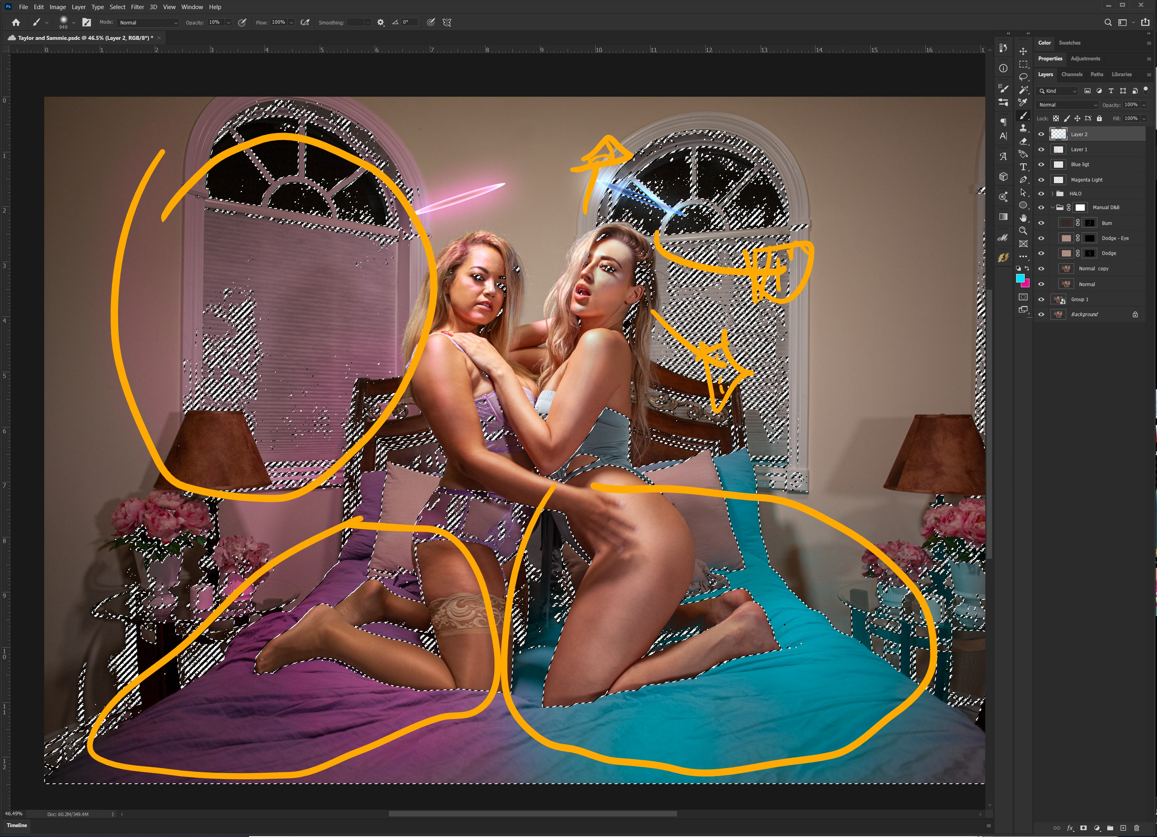
Task: Open the Filter menu
Action: point(137,7)
